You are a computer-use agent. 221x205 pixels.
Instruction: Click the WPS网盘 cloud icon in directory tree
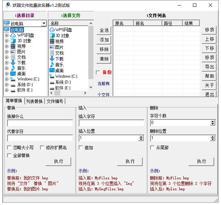point(13,35)
